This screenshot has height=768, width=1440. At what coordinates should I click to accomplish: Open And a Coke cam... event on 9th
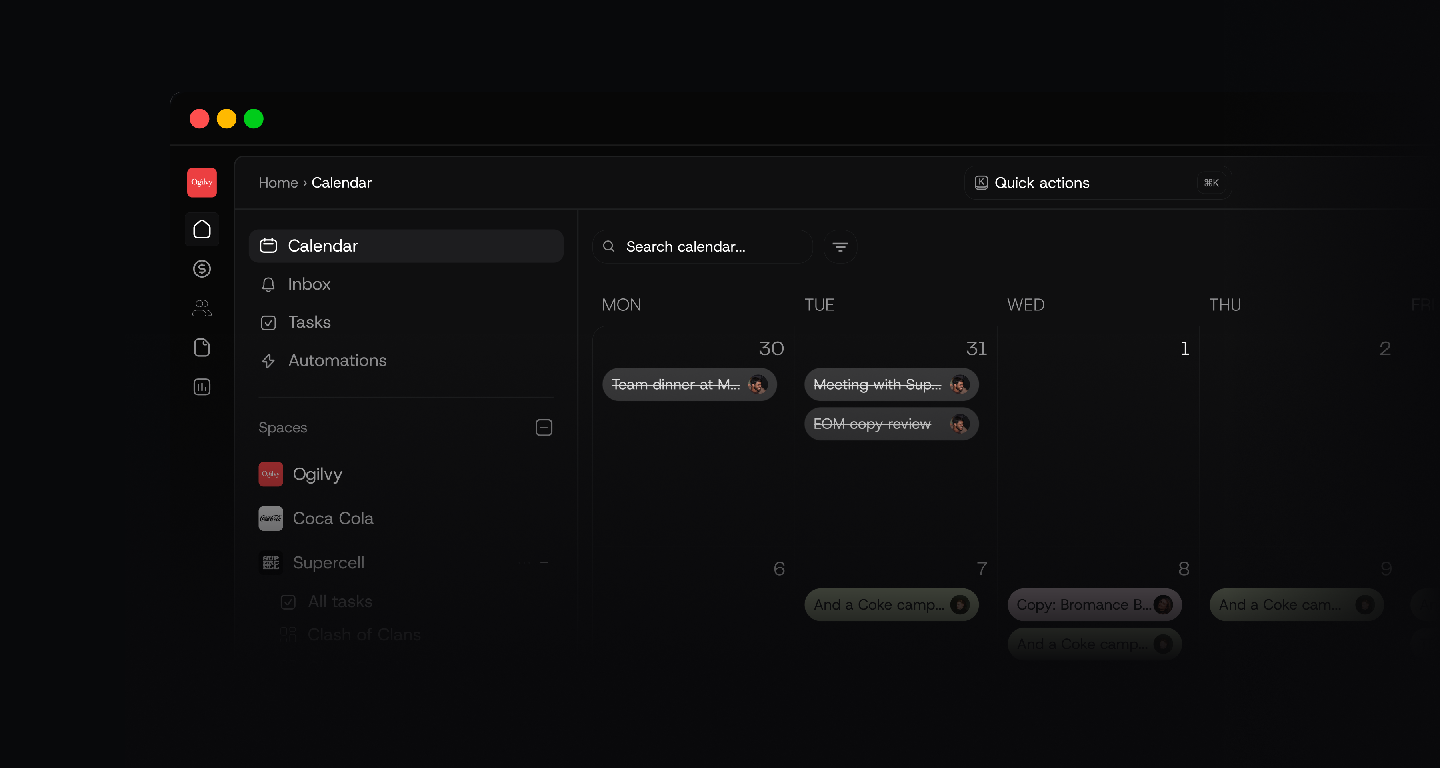click(x=1296, y=605)
